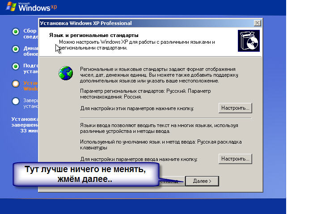The image size is (317, 214).
Task: Click the Динамическое обновление step indicator
Action: click(x=16, y=49)
